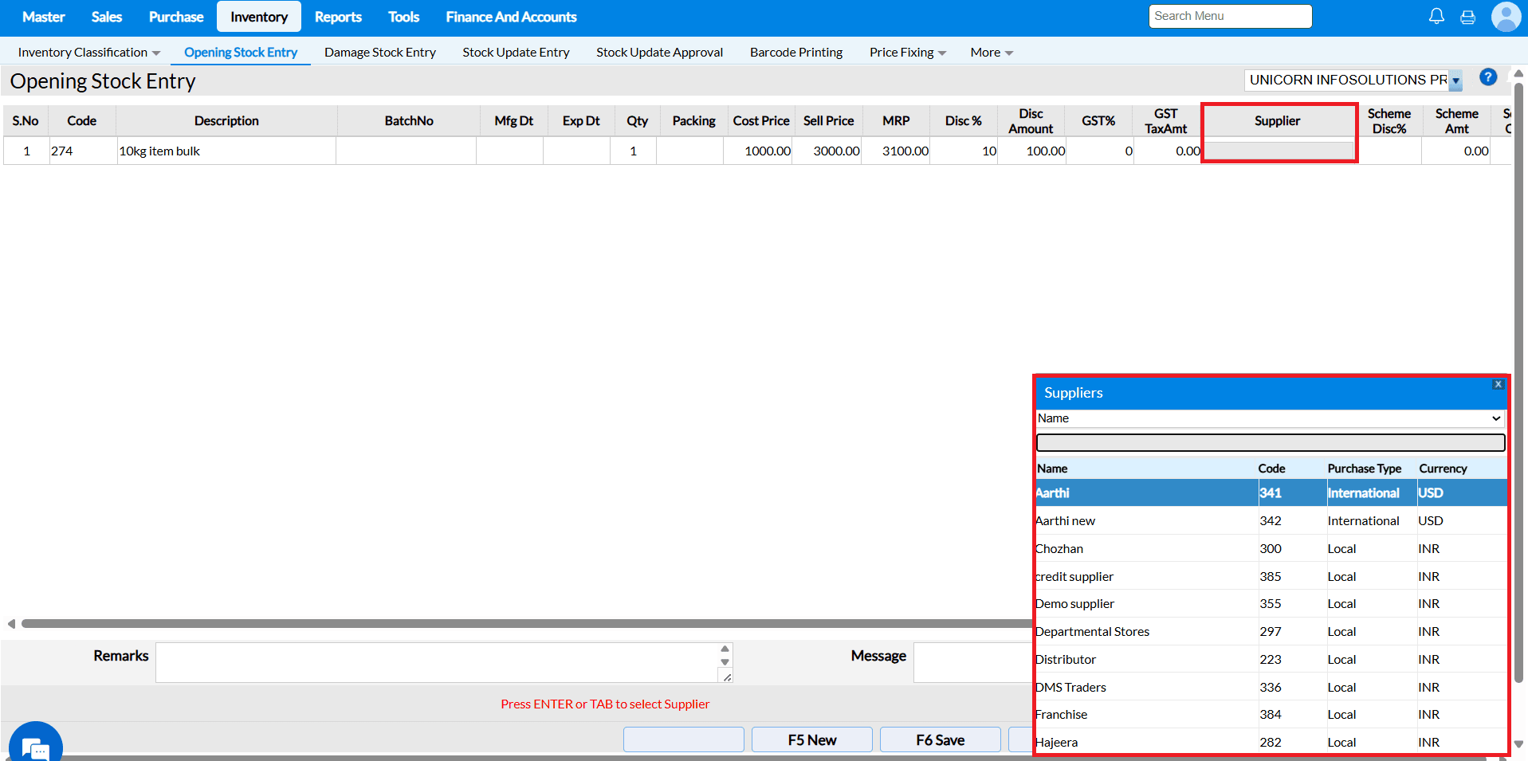
Task: Click the Purchase Type column header in Suppliers
Action: click(x=1364, y=469)
